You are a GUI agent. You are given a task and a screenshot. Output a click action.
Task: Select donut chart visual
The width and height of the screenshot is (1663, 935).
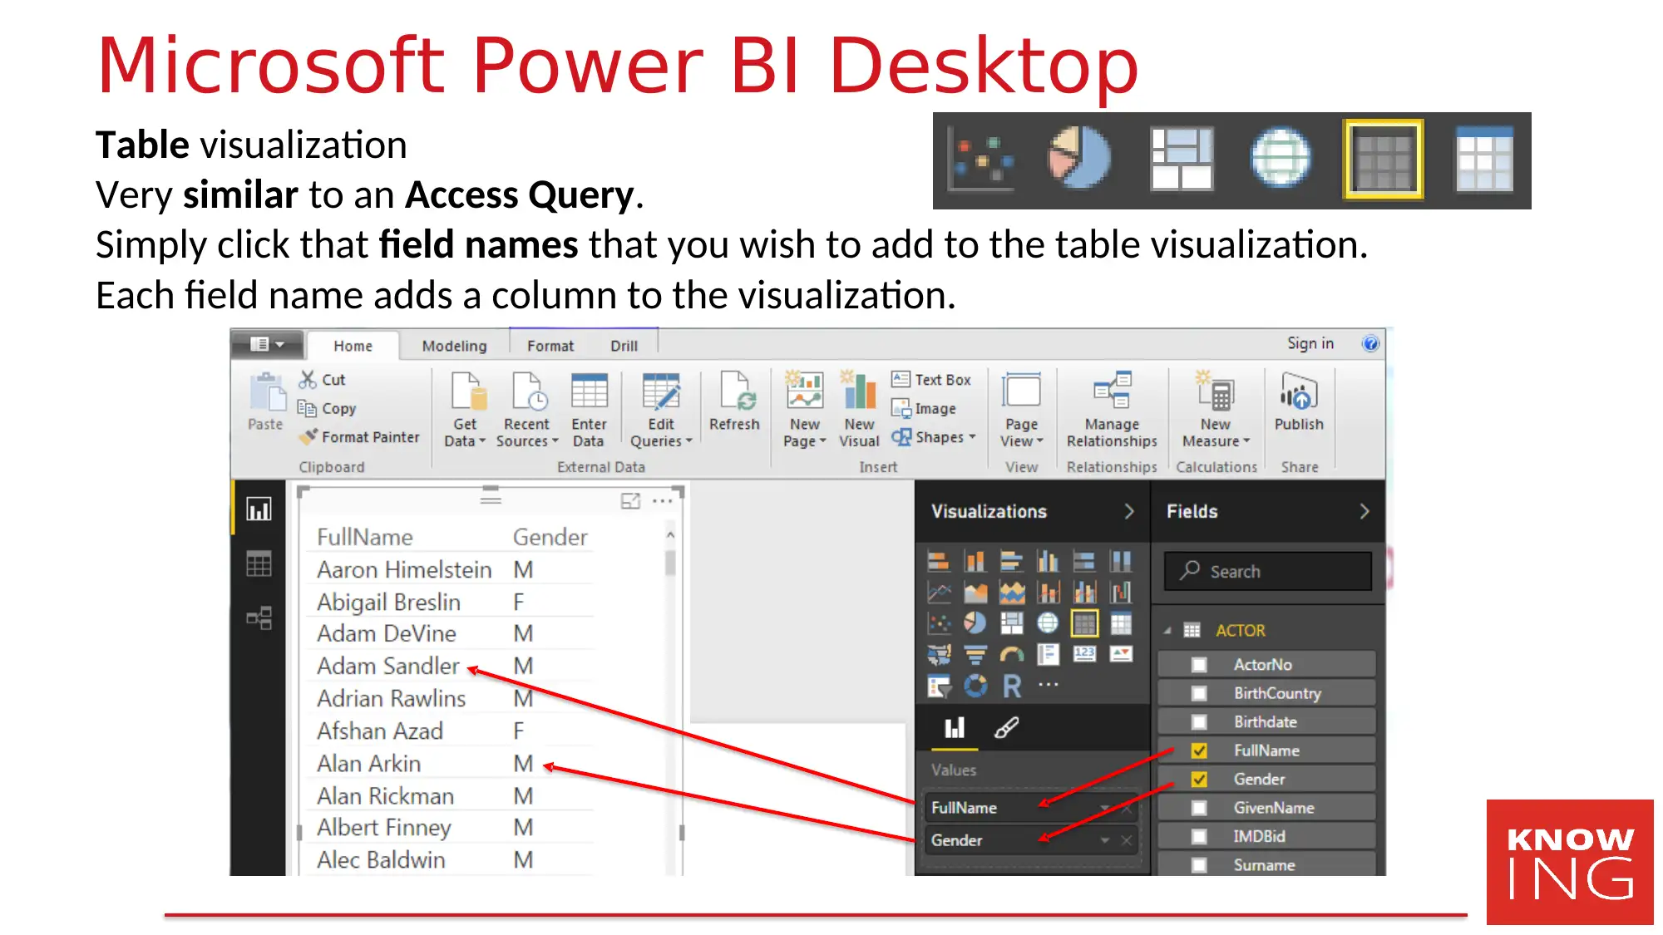point(975,686)
